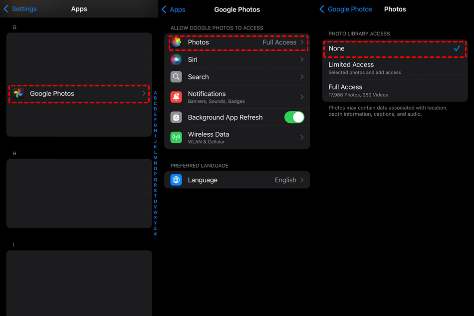Tap the Siri icon
The width and height of the screenshot is (474, 316).
click(x=176, y=59)
